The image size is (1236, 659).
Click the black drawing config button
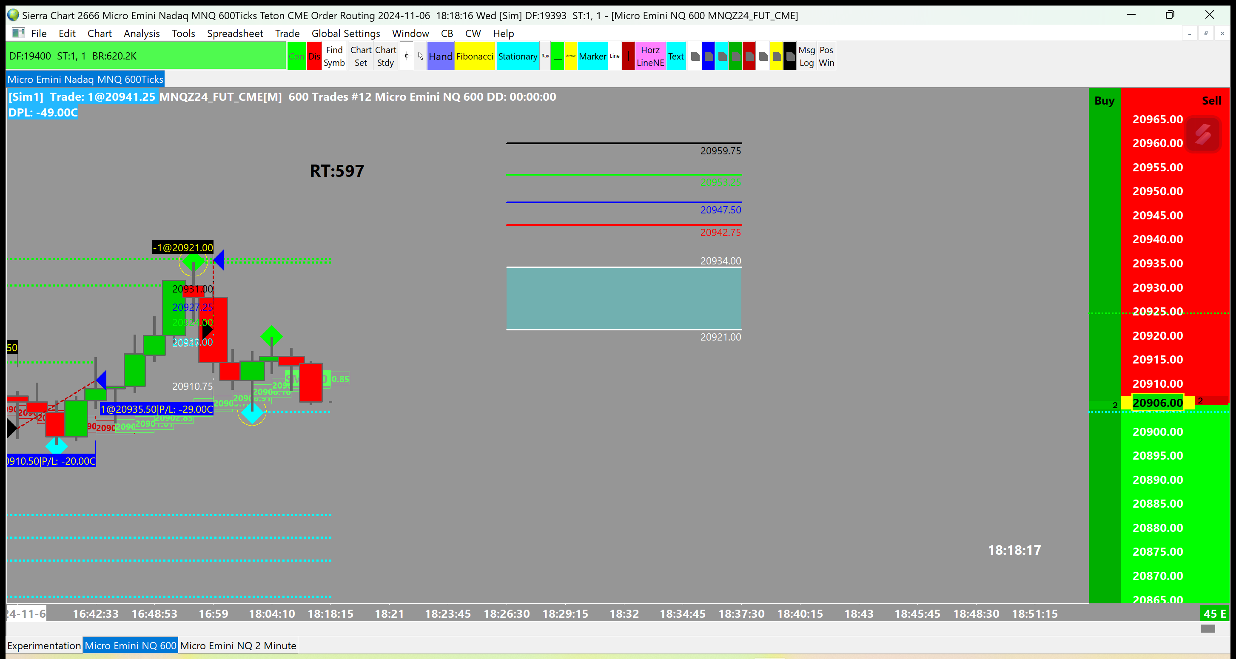(790, 56)
